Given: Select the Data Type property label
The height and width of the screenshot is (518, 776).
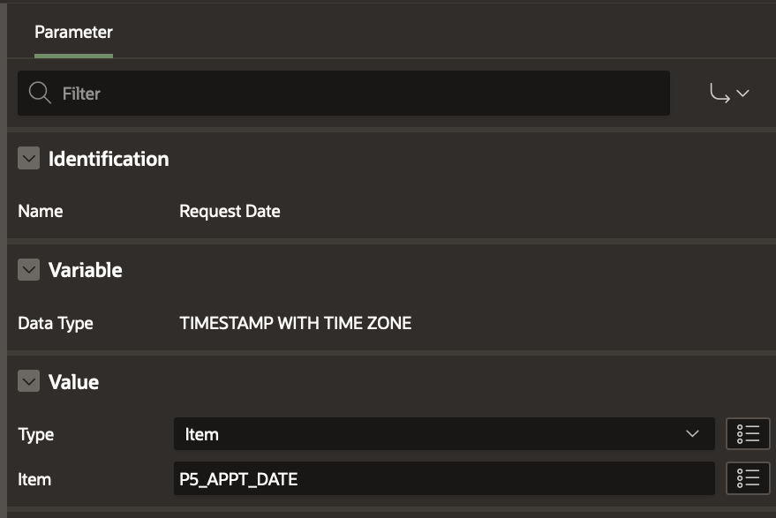Looking at the screenshot, I should click(55, 323).
